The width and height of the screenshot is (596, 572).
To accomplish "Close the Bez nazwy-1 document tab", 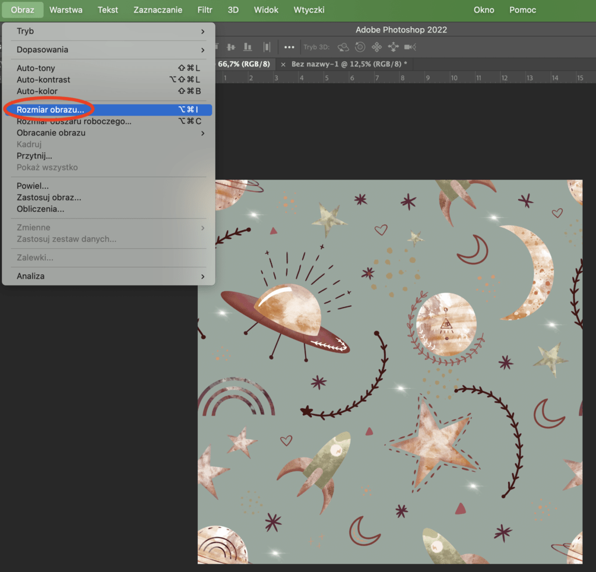I will [x=283, y=64].
